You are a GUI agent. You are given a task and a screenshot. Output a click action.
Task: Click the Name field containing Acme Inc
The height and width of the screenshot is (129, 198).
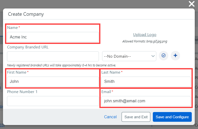pos(53,37)
